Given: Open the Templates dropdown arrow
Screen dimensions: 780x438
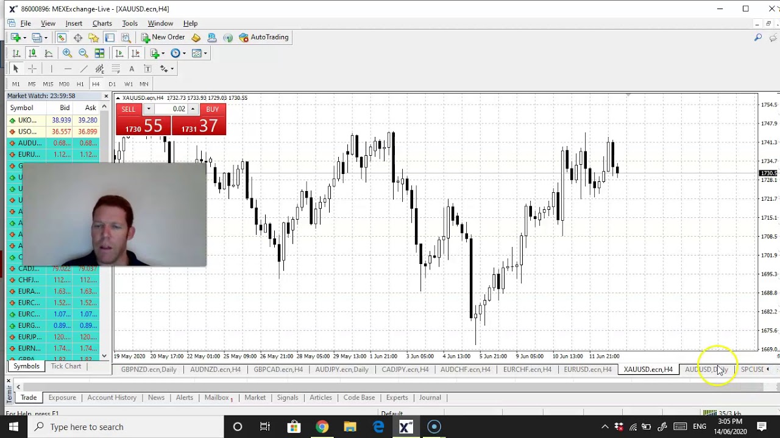Looking at the screenshot, I should [205, 54].
